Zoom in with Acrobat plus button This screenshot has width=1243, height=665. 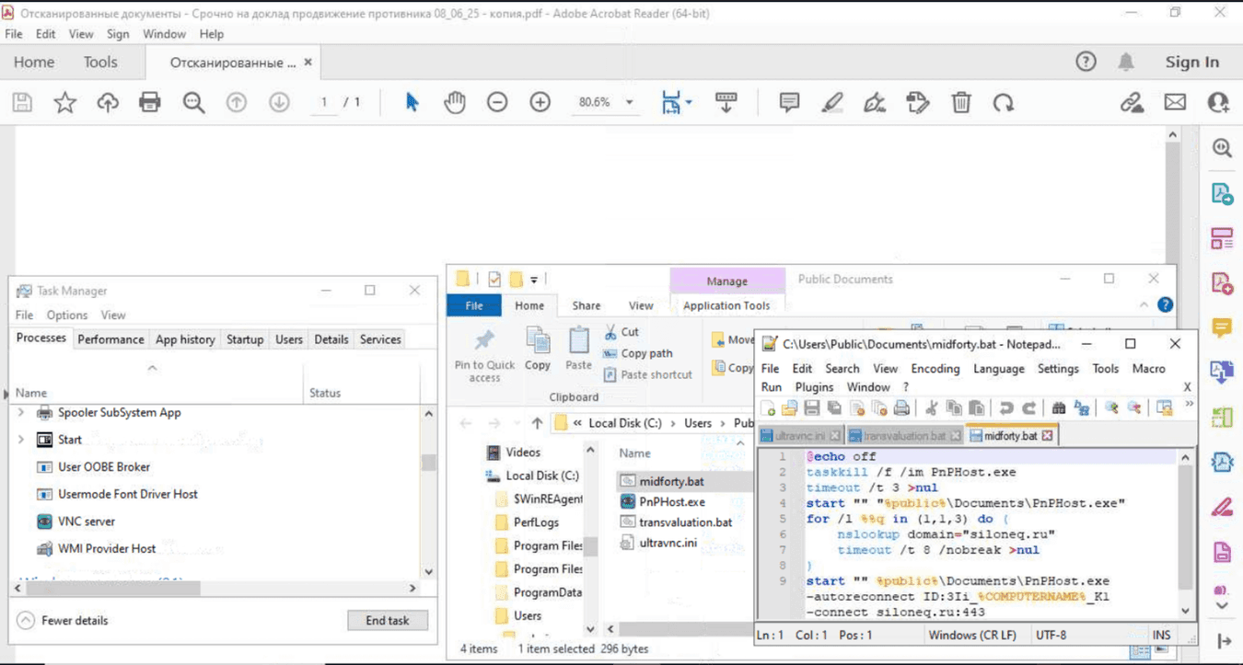click(x=540, y=102)
